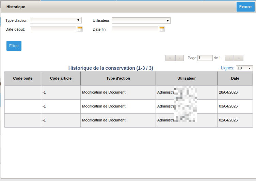Go to next page of results
Screen dimensions: 256x181
(x=229, y=58)
